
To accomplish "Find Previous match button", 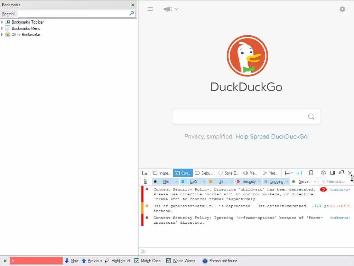I will click(92, 261).
